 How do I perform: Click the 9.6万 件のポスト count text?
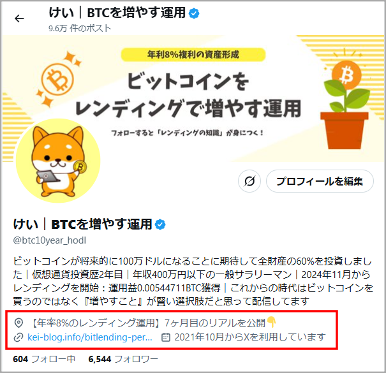(x=80, y=28)
